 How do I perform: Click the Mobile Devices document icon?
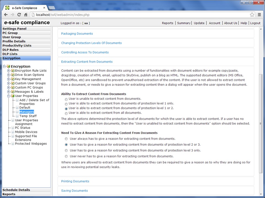tap(13, 132)
